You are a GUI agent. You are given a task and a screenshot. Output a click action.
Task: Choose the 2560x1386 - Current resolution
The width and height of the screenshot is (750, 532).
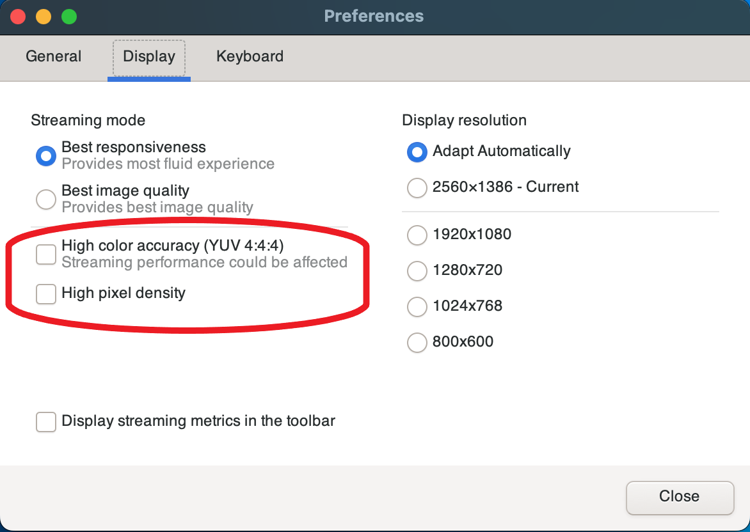click(x=417, y=187)
